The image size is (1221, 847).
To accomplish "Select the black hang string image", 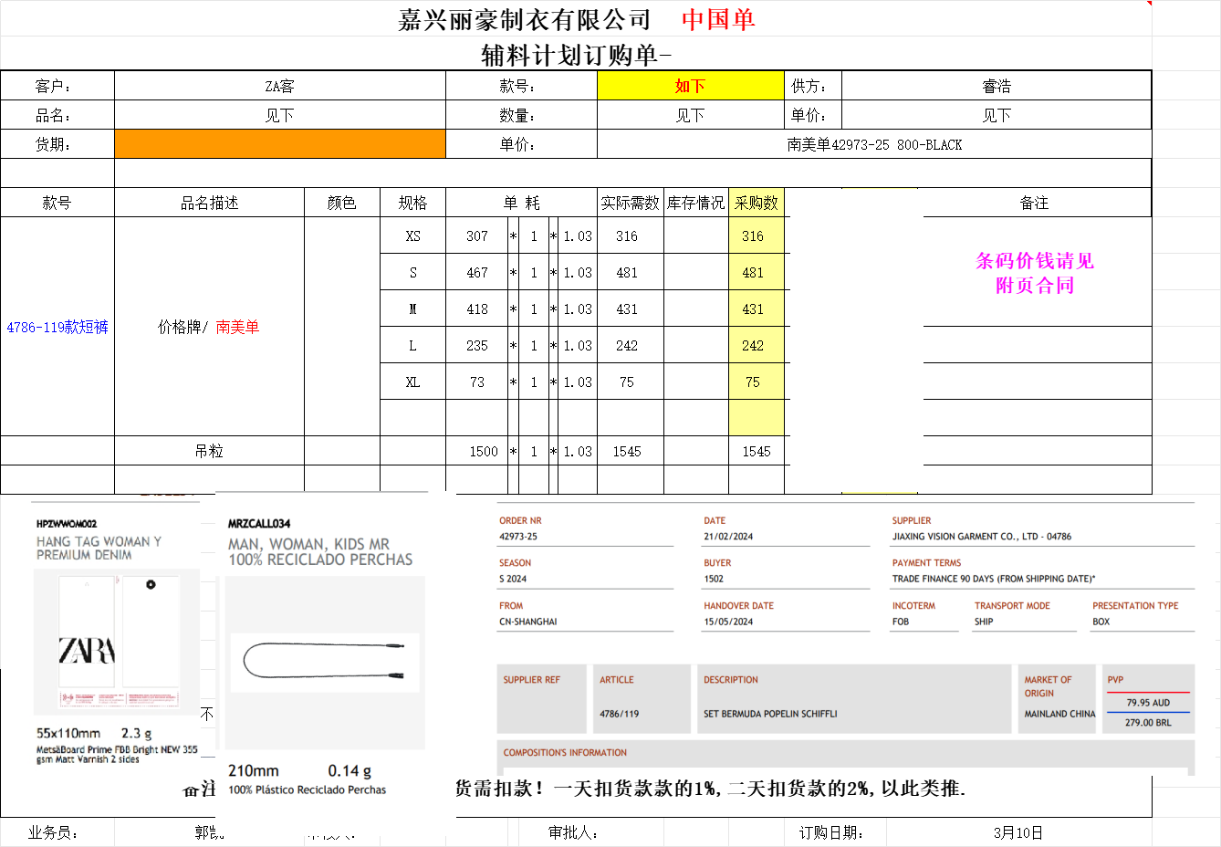I will [324, 662].
